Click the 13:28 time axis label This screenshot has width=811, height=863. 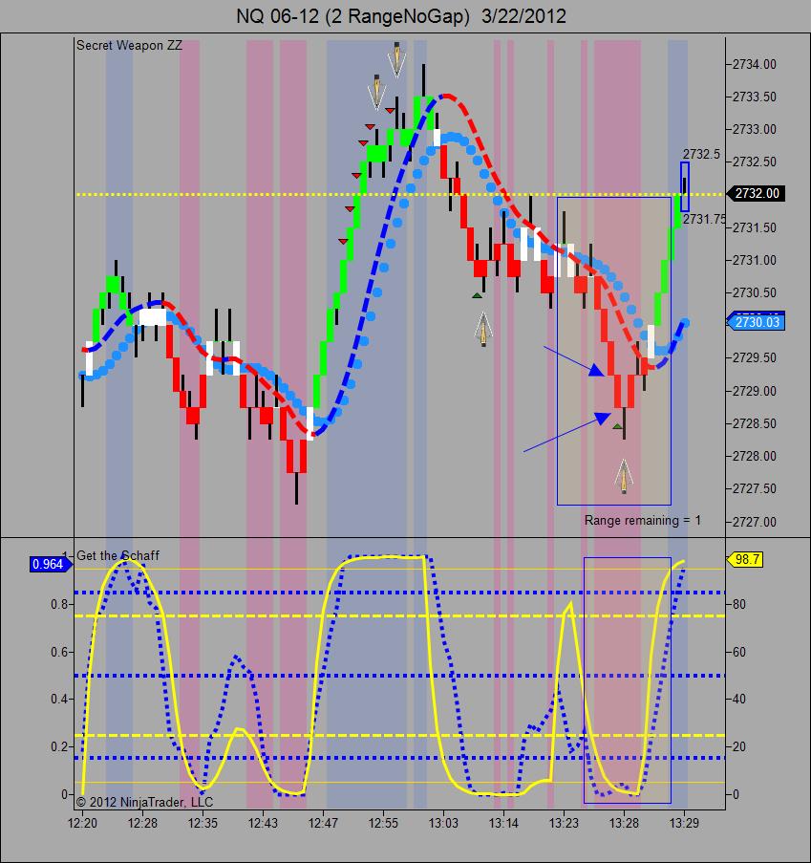point(624,824)
